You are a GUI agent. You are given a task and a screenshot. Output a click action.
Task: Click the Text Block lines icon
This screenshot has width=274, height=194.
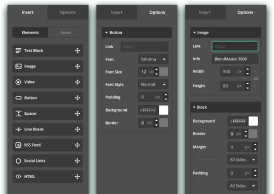pos(18,51)
